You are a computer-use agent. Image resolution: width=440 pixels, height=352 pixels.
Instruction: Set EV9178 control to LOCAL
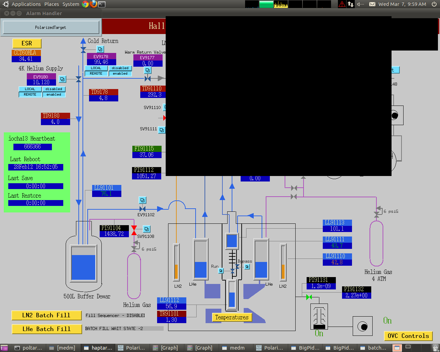pos(96,68)
